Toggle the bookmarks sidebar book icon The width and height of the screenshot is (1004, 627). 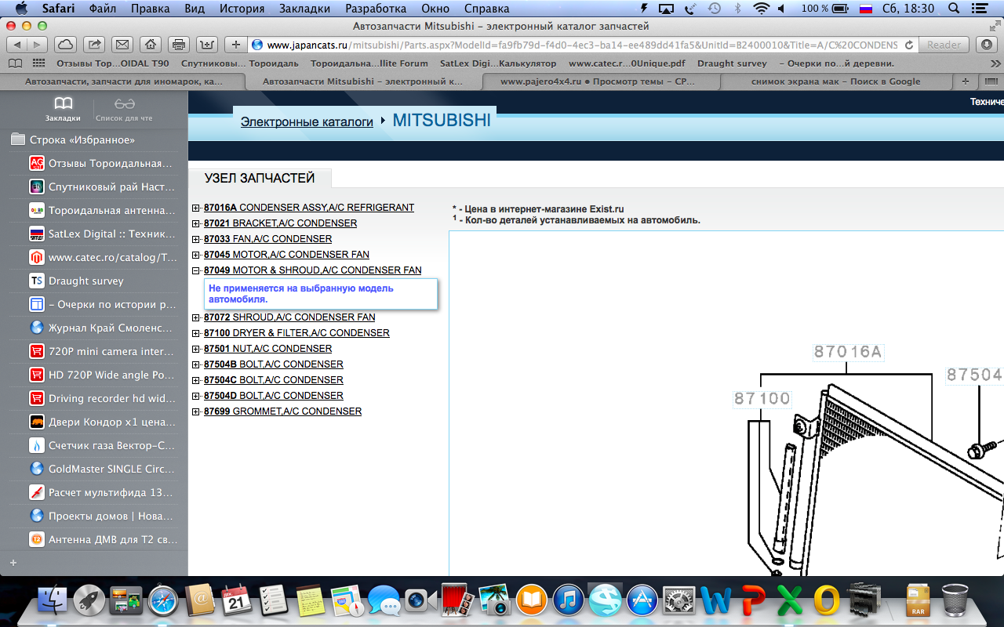(x=15, y=63)
